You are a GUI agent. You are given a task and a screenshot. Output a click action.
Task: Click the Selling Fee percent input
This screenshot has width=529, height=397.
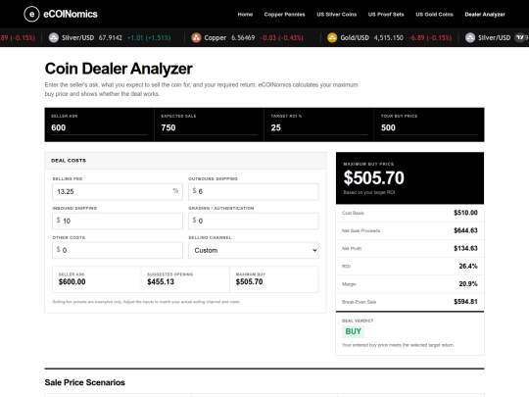(x=118, y=192)
